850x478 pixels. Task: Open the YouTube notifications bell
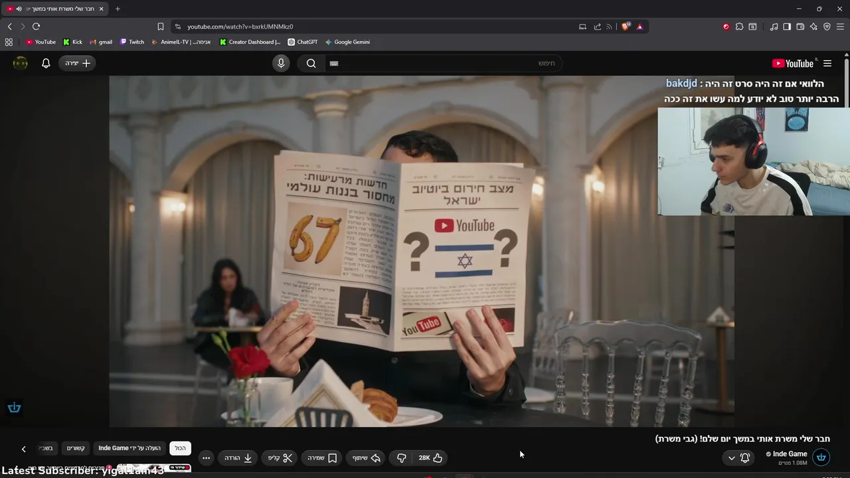coord(46,63)
